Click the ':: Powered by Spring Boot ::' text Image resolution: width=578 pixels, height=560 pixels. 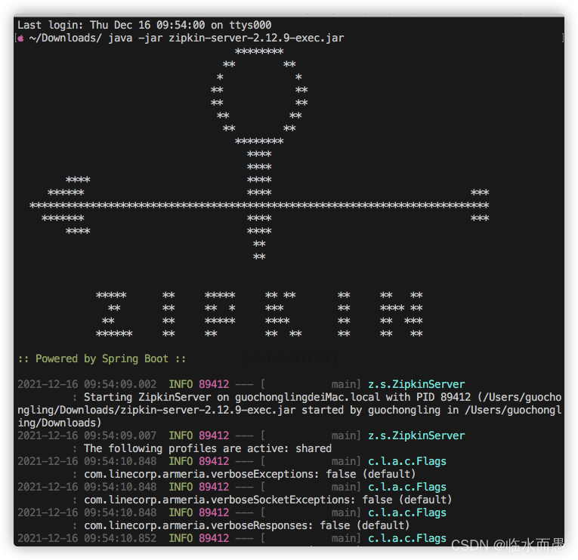tap(102, 358)
